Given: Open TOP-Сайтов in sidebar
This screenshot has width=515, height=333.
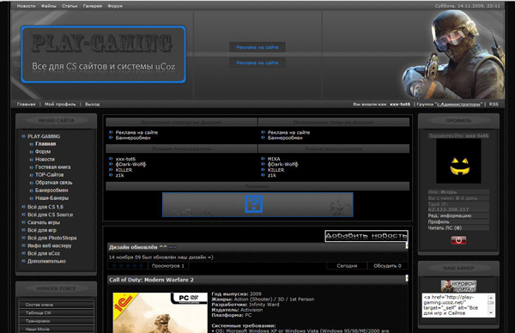Looking at the screenshot, I should pos(49,175).
